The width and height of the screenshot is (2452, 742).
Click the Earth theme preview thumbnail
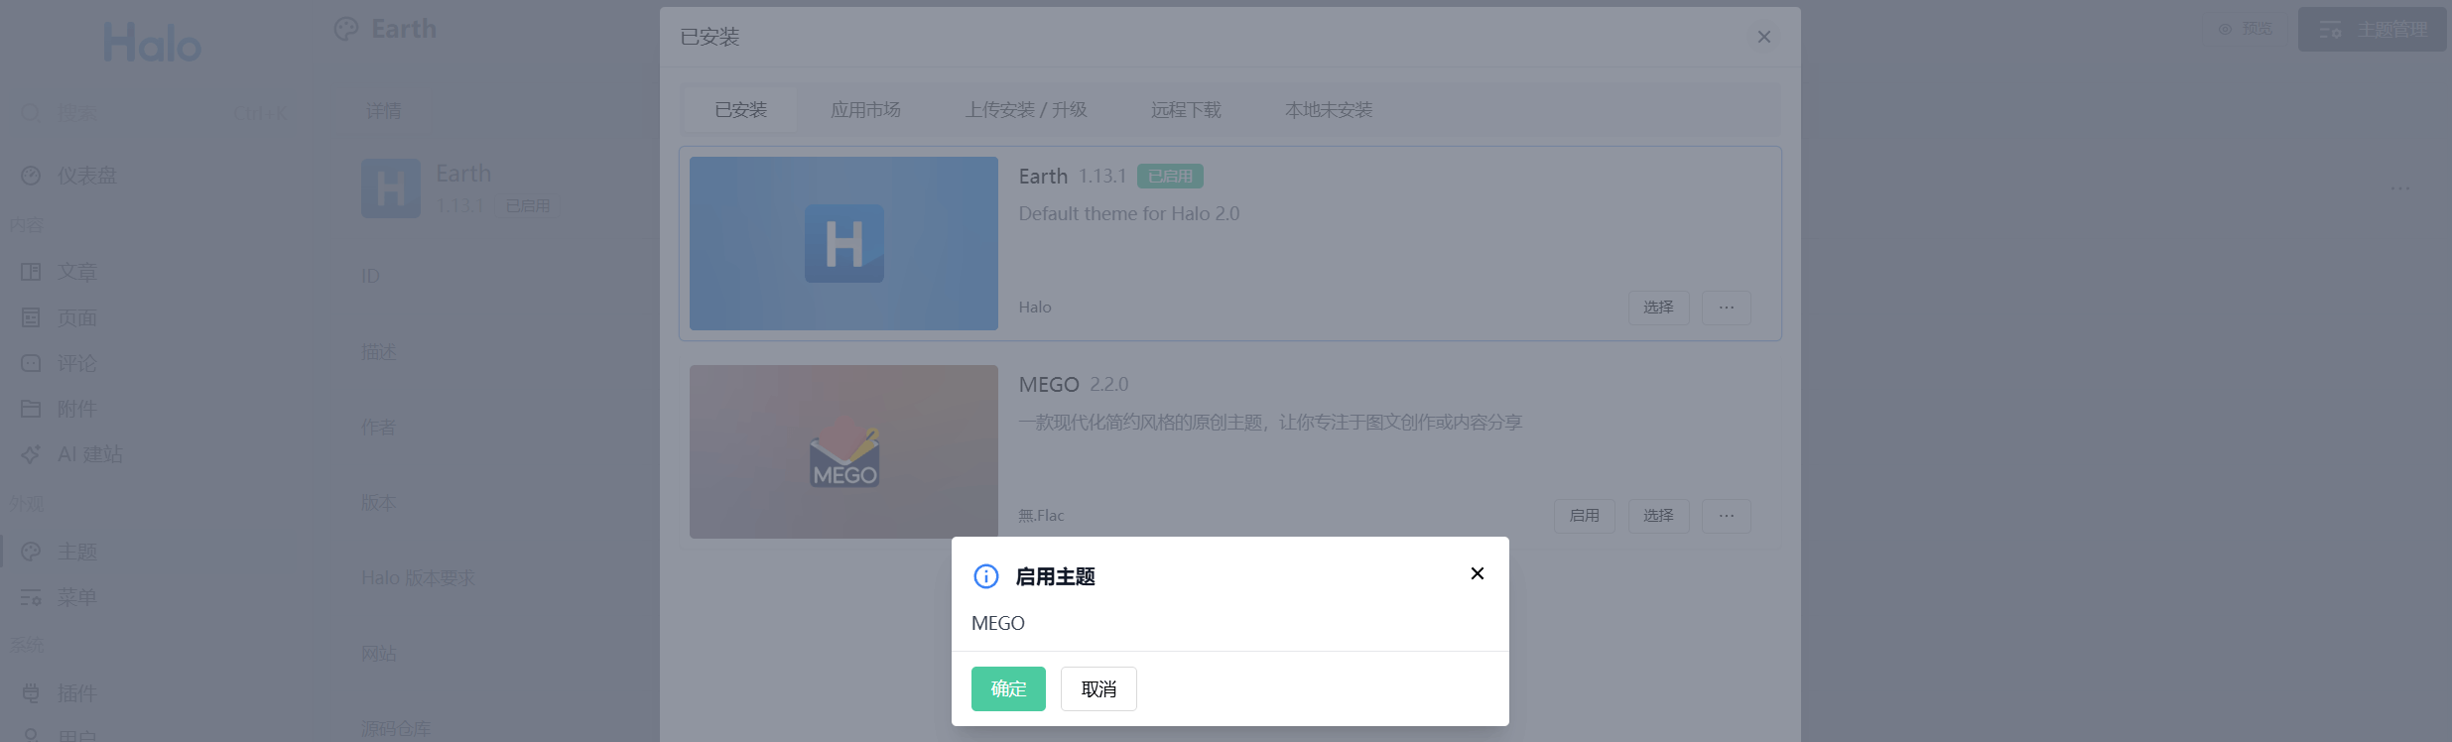pos(843,243)
